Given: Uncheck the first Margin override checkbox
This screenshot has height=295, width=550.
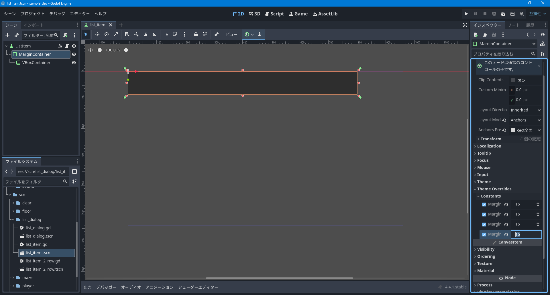Looking at the screenshot, I should tap(484, 204).
